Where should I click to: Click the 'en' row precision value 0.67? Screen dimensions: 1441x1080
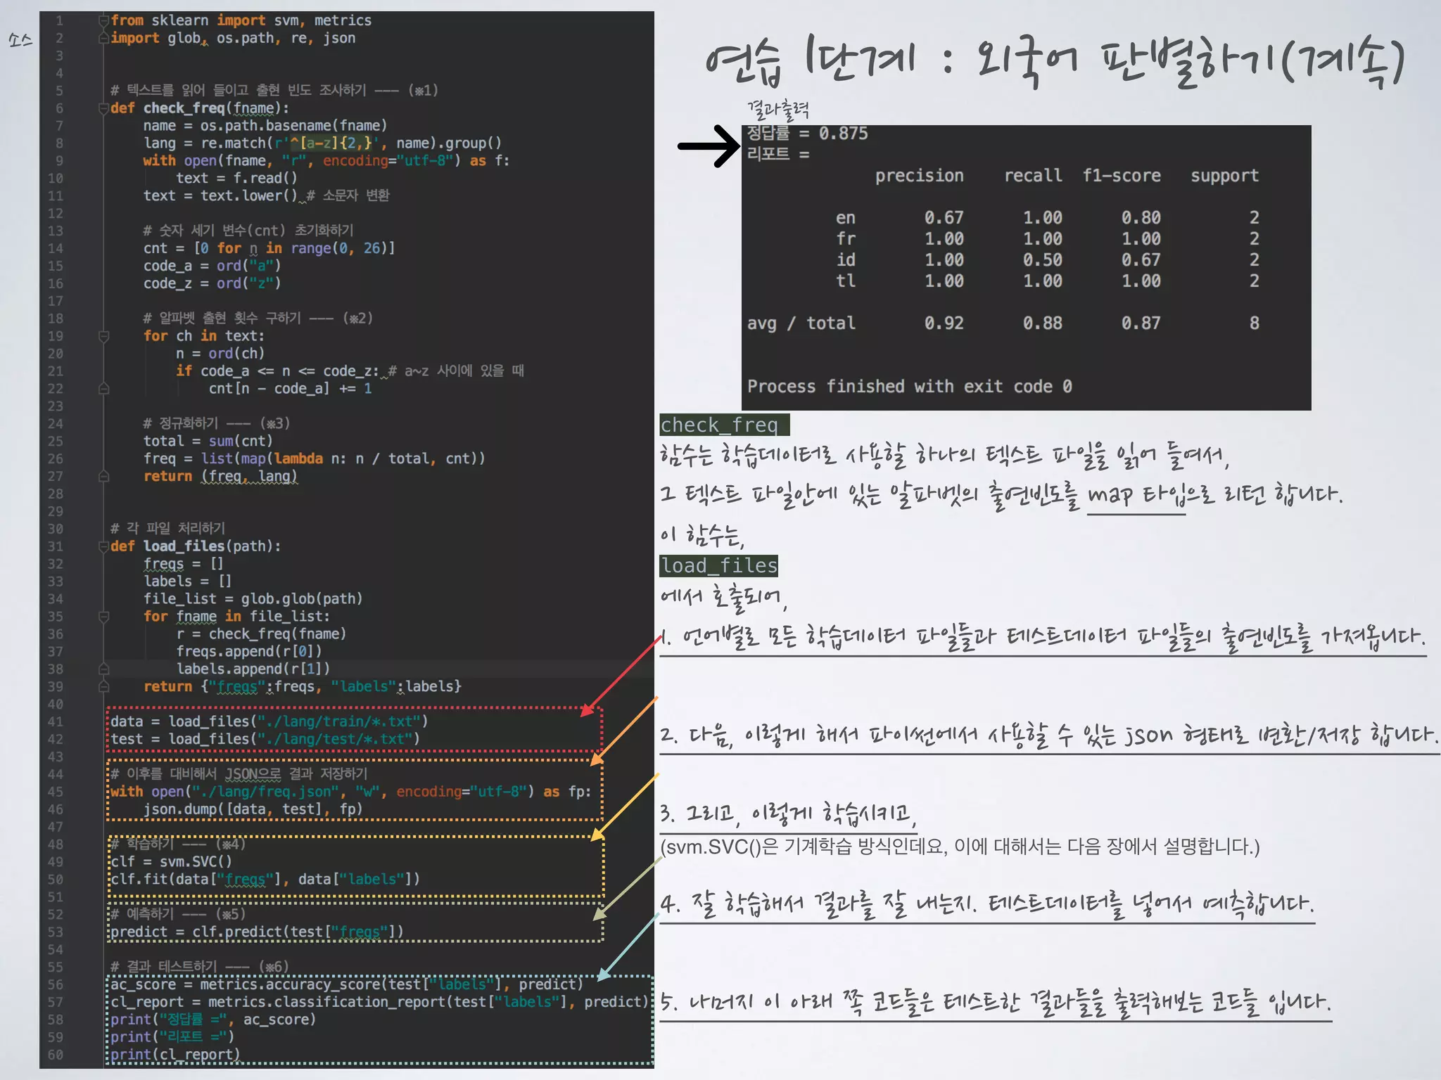pos(944,218)
